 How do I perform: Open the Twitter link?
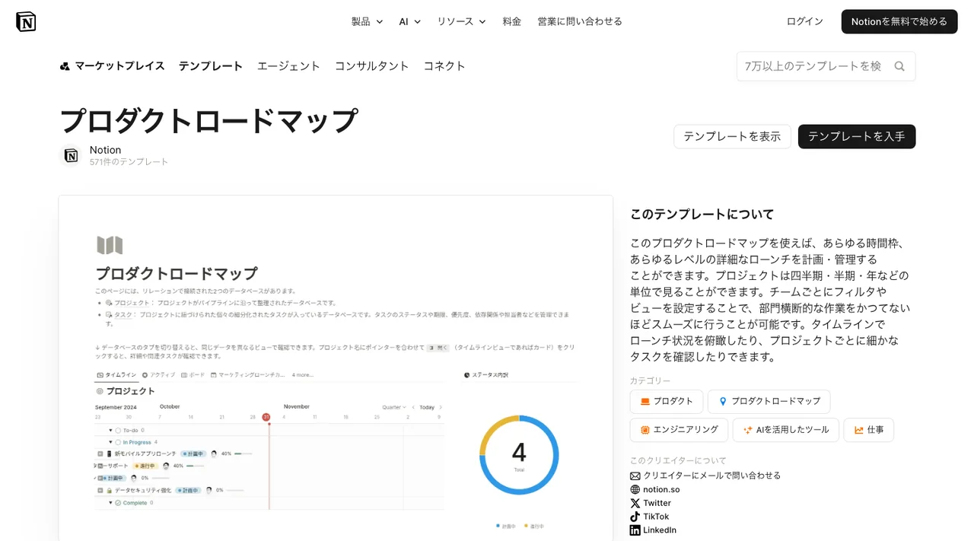point(657,503)
